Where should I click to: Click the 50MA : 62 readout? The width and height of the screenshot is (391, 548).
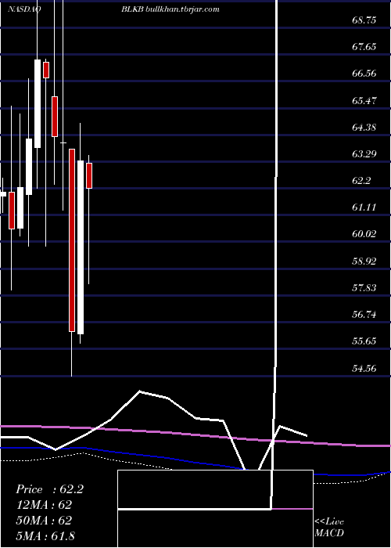44,521
